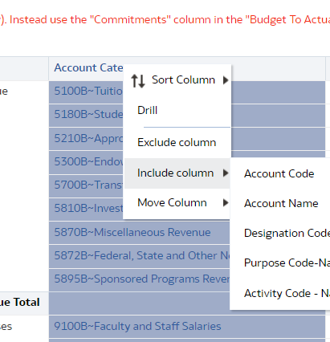Open the 9100B~Faculty and Staff Salaries link
The width and height of the screenshot is (330, 342).
coord(137,326)
